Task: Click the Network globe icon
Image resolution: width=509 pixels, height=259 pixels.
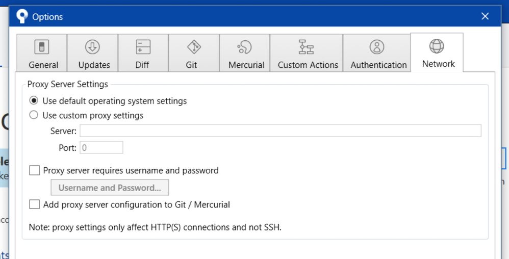Action: (x=437, y=46)
